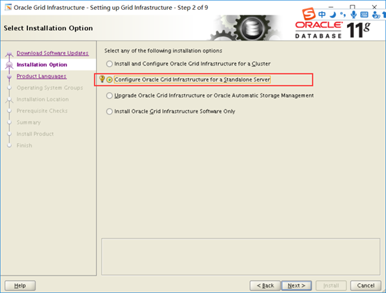
Task: Click Prerequisite Checks step
Action: pyautogui.click(x=42, y=111)
